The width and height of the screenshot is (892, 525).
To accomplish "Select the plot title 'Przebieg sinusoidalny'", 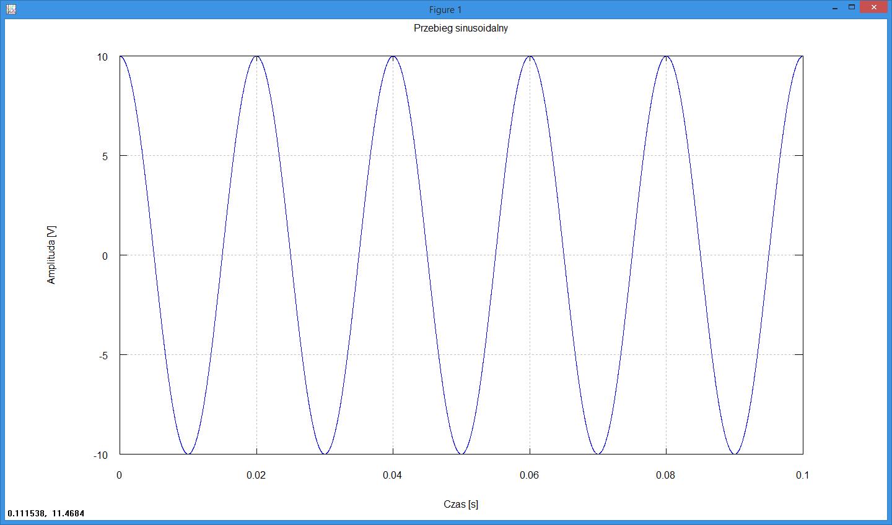I will tap(461, 28).
